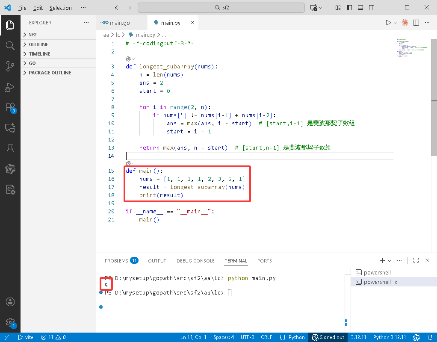
Task: Click the editor minimap code preview
Action: click(412, 48)
